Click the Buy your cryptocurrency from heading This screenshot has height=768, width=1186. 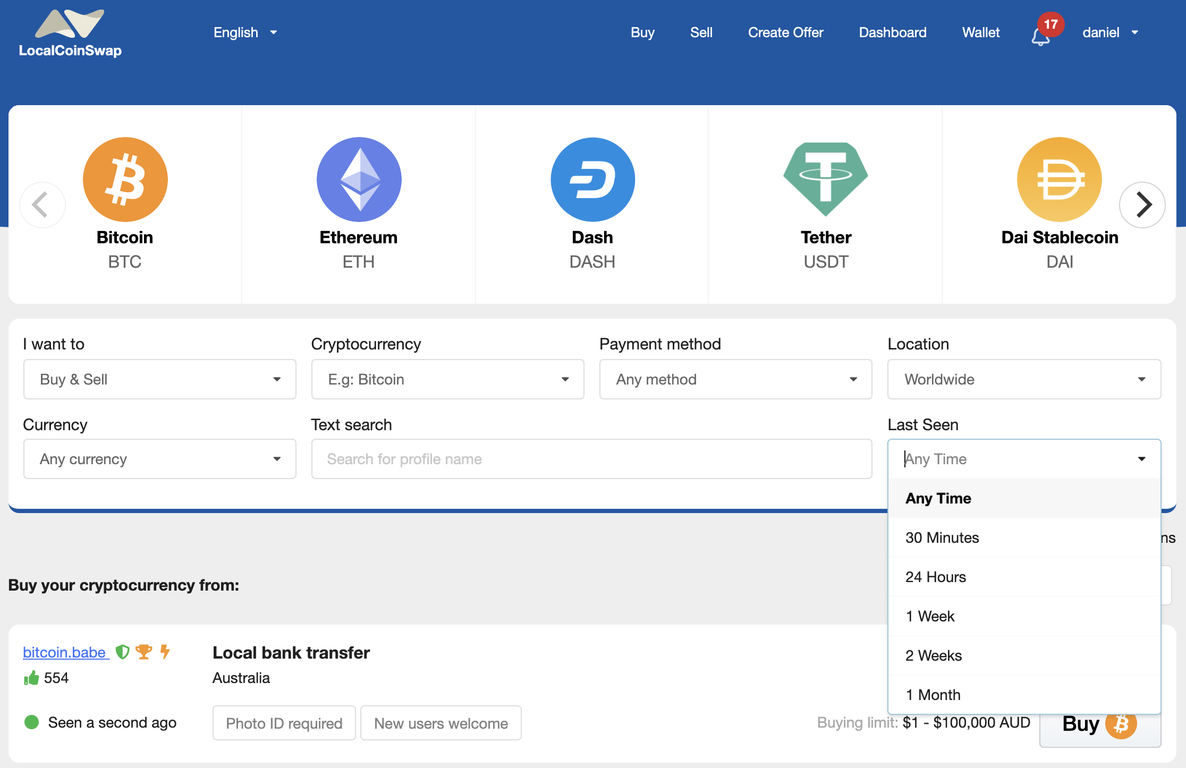click(124, 585)
